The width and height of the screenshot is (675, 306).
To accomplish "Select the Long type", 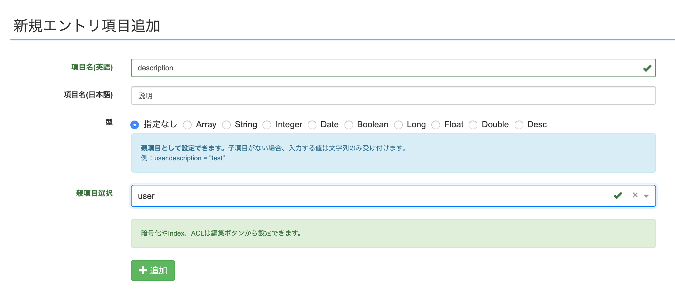I will point(398,125).
